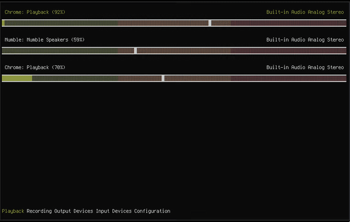Click the red zone of the 70% Chrome bar

point(289,78)
